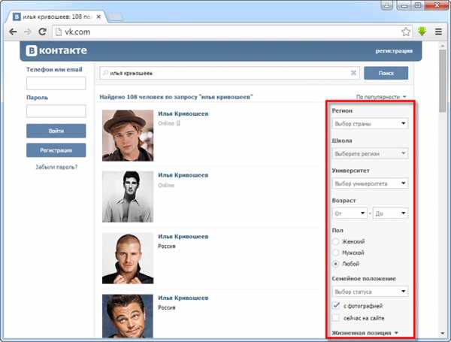Reload the page with the refresh icon

click(42, 32)
